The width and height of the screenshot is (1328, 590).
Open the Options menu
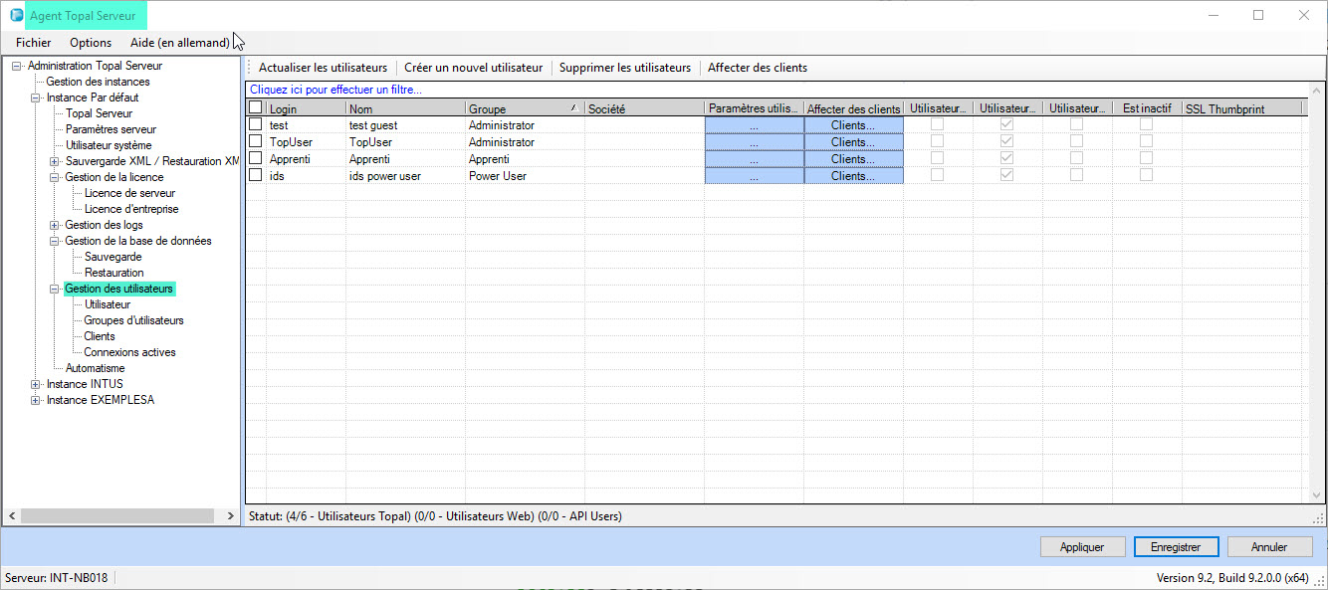(91, 43)
